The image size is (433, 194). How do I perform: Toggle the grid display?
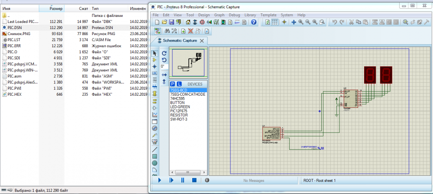(x=275, y=22)
